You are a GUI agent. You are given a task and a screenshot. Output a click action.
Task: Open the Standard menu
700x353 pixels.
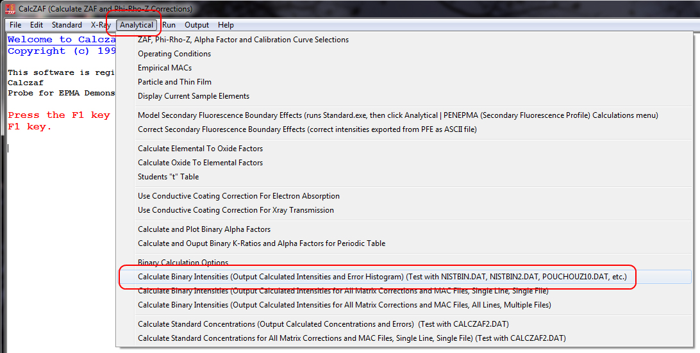pos(67,25)
